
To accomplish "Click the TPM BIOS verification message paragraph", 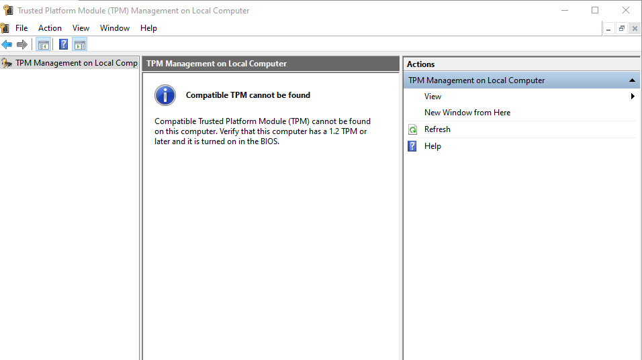I will [x=263, y=131].
